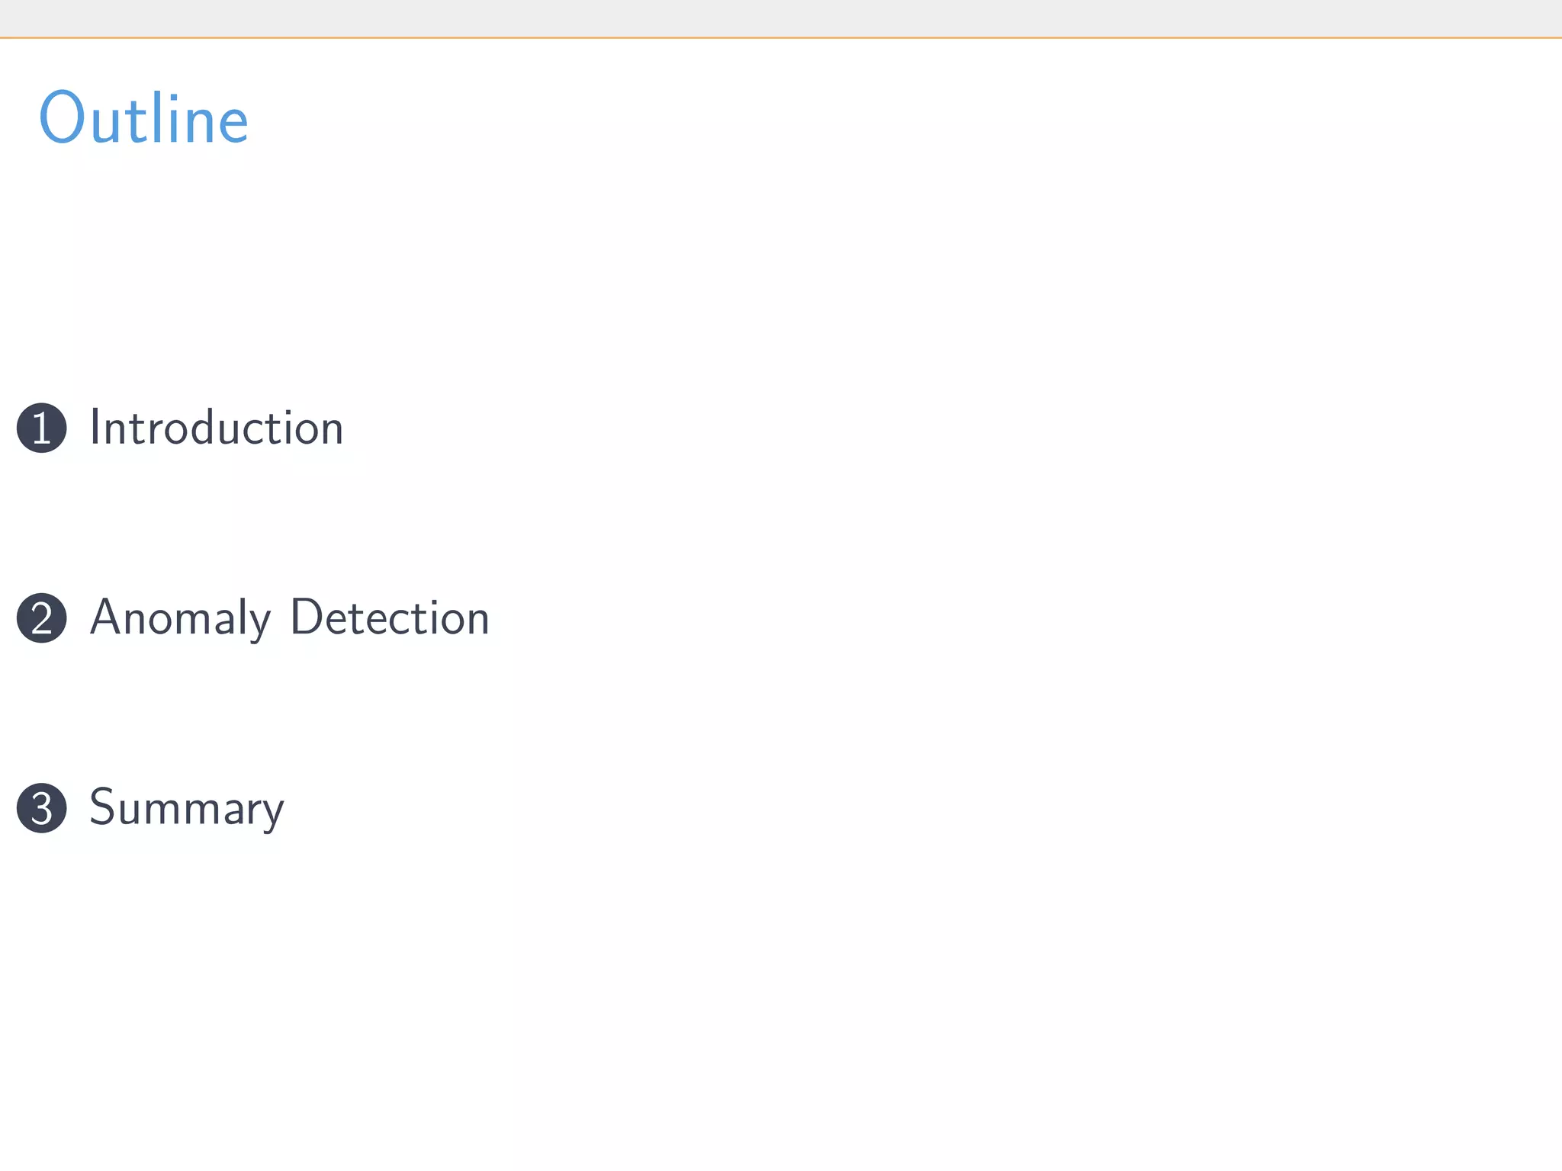Open the Introduction section link
1562x1171 pixels.
point(217,427)
